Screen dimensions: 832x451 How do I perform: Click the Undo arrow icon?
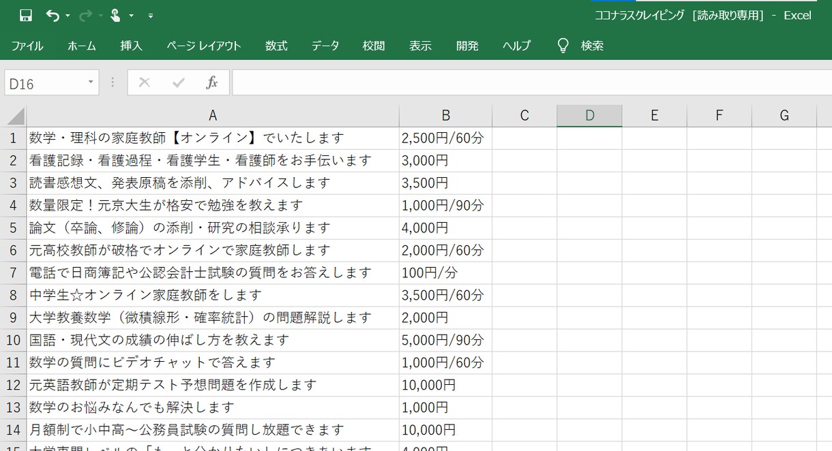(x=53, y=15)
